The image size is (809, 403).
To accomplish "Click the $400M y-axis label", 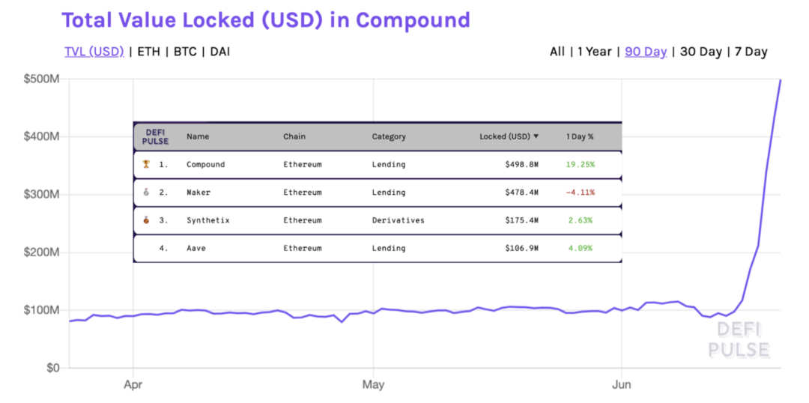I will click(x=42, y=137).
